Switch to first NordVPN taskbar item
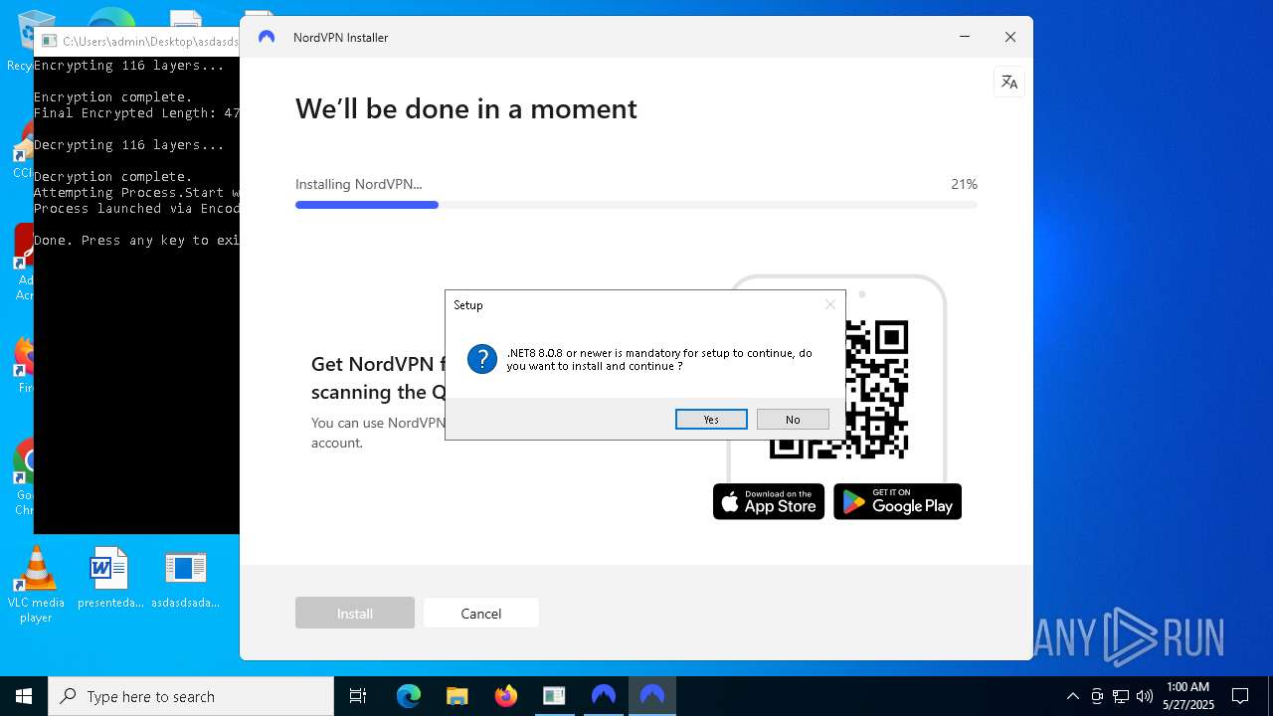Screen dimensions: 1273x716 pos(604,696)
